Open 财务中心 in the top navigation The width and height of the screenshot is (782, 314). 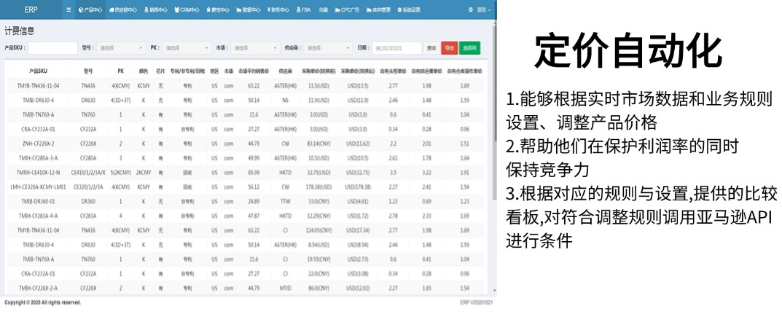coord(278,10)
